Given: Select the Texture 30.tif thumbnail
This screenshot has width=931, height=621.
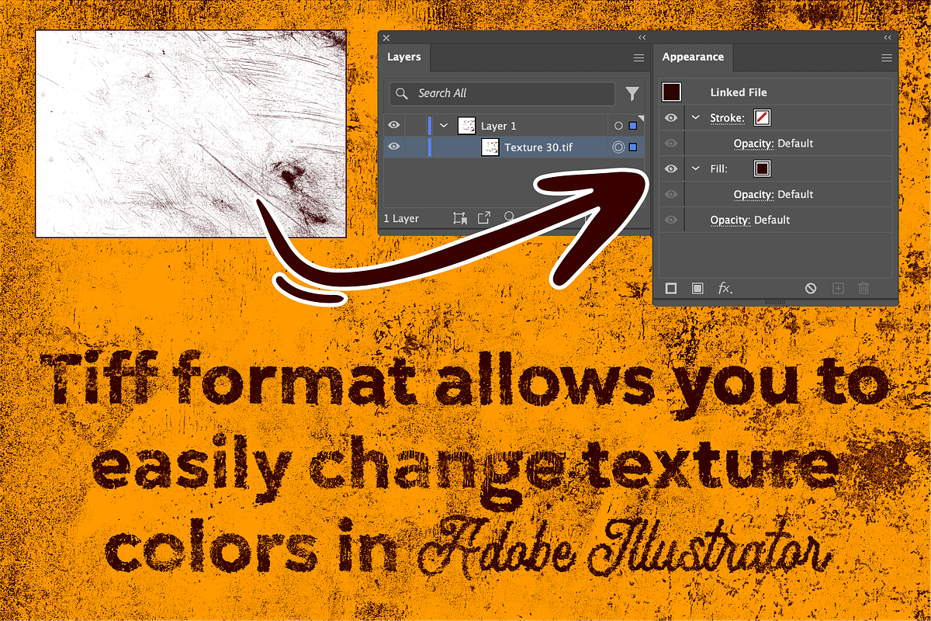Looking at the screenshot, I should click(x=490, y=147).
